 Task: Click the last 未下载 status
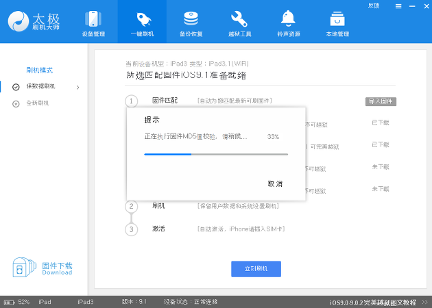click(x=381, y=189)
